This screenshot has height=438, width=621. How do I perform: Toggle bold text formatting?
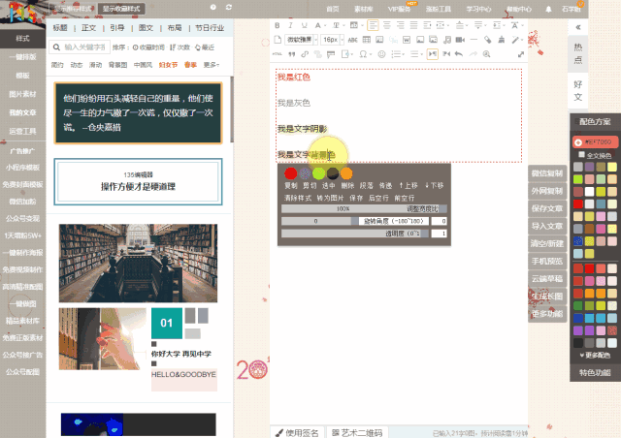(278, 25)
